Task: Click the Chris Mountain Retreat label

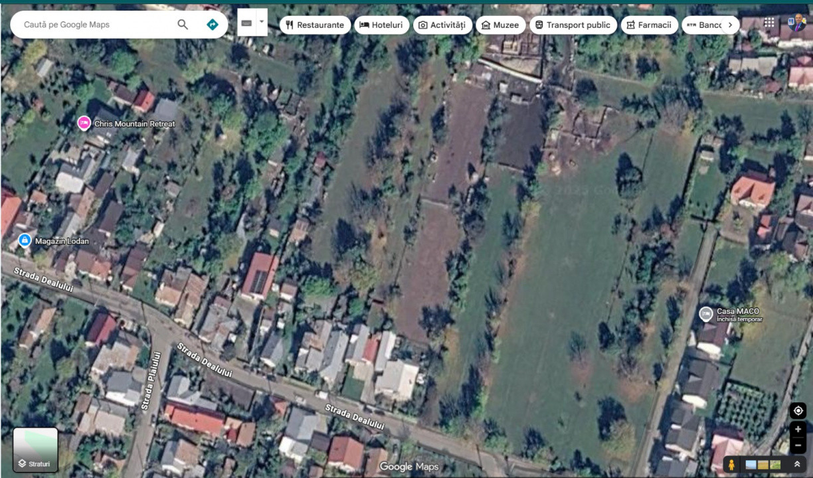Action: [135, 124]
